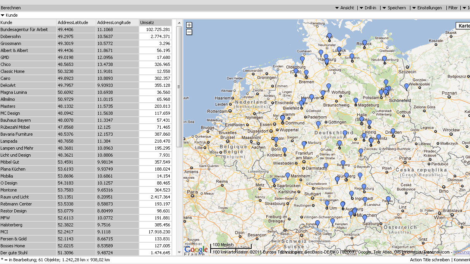Select the map marker at Kiel
Screen dimensions: 470x264
click(x=329, y=36)
